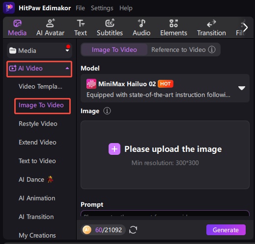
Task: Open the File menu
Action: [80, 8]
